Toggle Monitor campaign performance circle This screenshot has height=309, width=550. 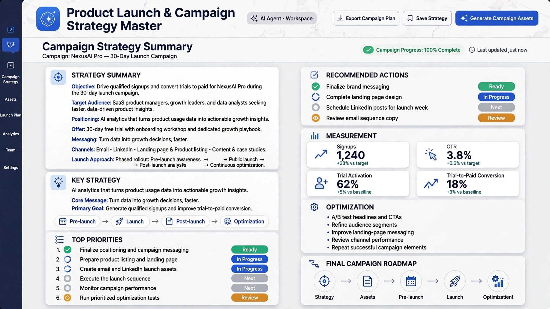(67, 288)
